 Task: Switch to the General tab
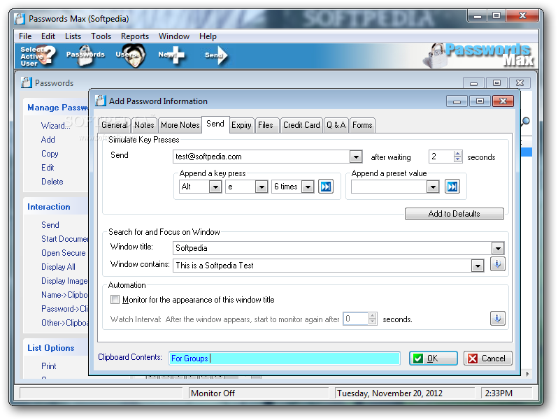coord(114,125)
